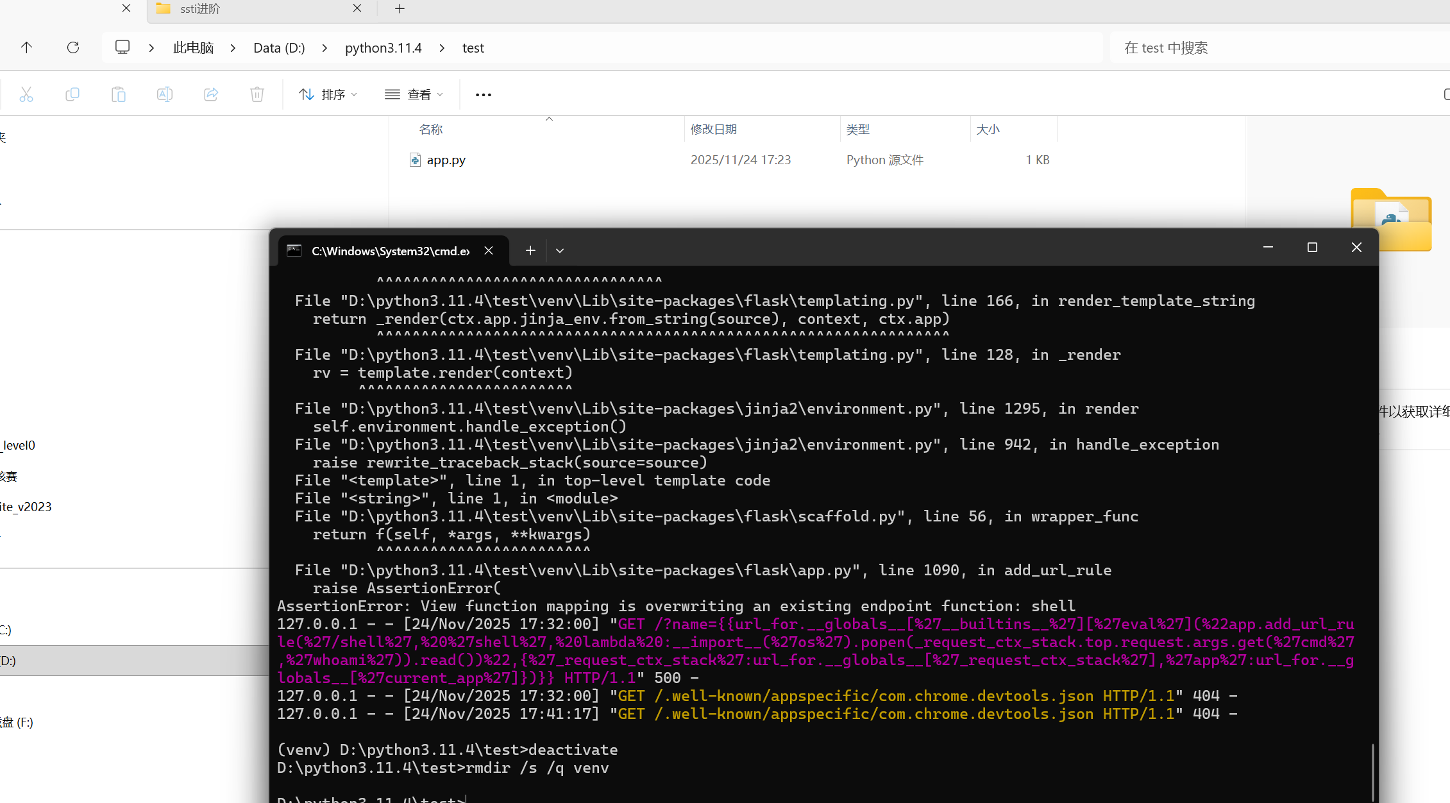Expand terminal profile dropdown chevron
This screenshot has height=803, width=1450.
point(560,251)
